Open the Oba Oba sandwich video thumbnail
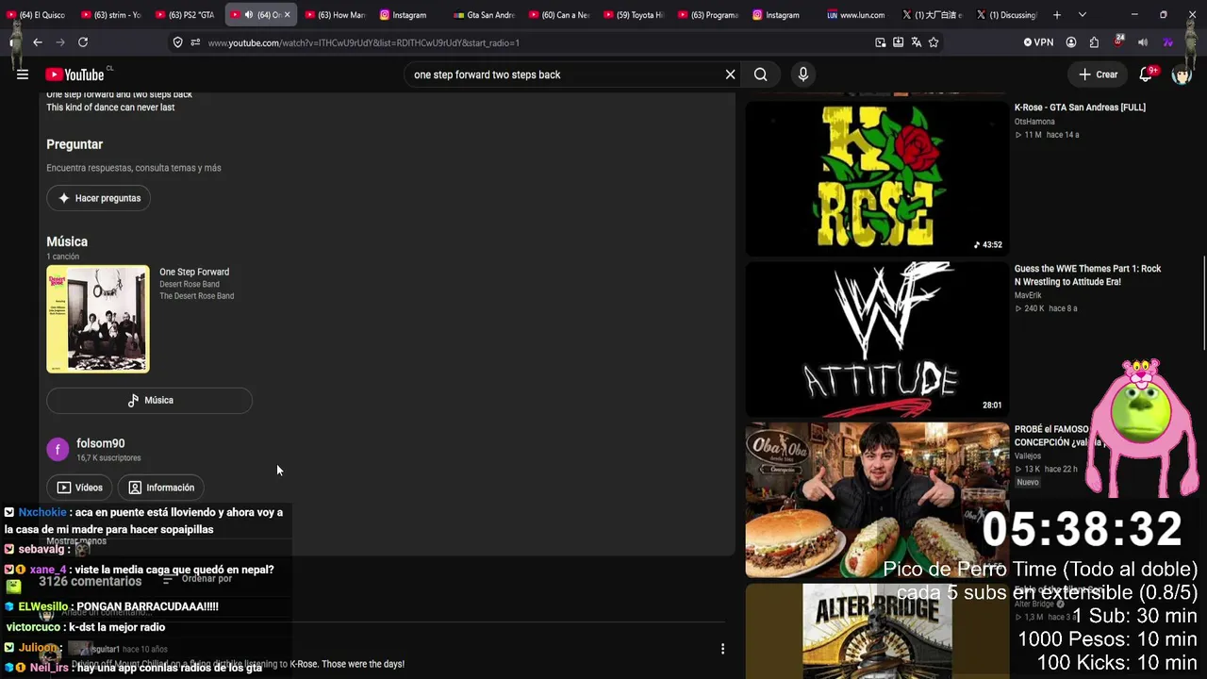The width and height of the screenshot is (1207, 679). click(x=877, y=500)
